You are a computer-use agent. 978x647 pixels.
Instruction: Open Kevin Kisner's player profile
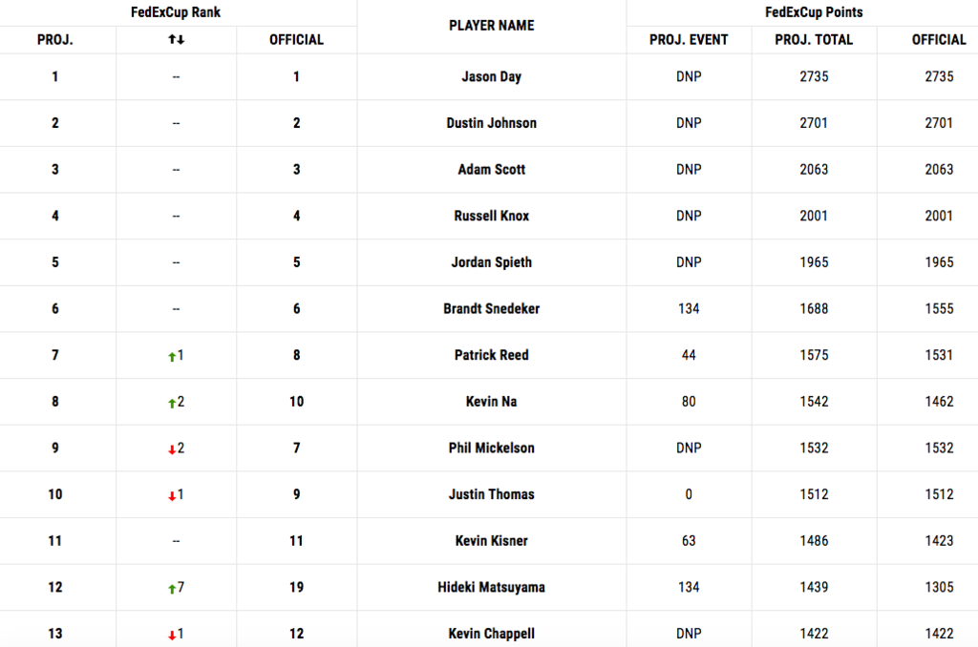click(492, 540)
